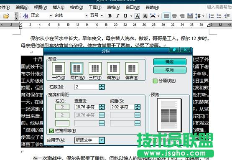
Task: Toggle Bold formatting
Action: pos(110,16)
